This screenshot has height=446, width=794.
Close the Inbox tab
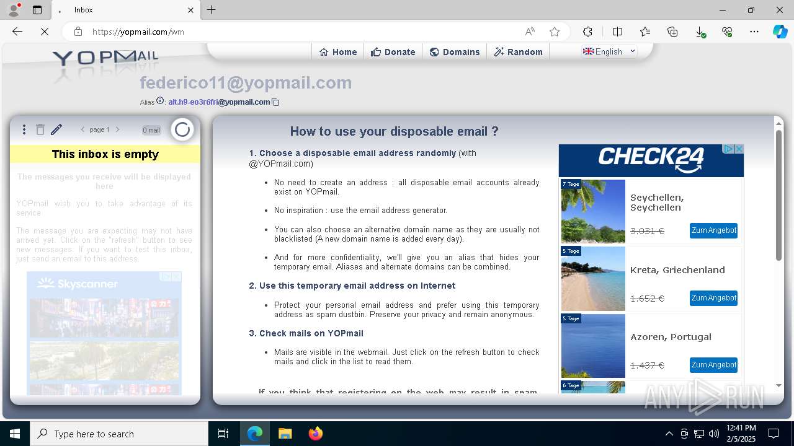190,10
